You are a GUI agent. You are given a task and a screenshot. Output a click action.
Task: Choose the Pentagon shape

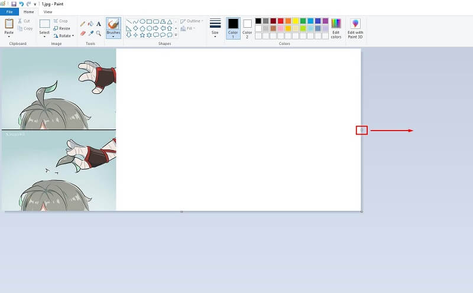click(142, 28)
